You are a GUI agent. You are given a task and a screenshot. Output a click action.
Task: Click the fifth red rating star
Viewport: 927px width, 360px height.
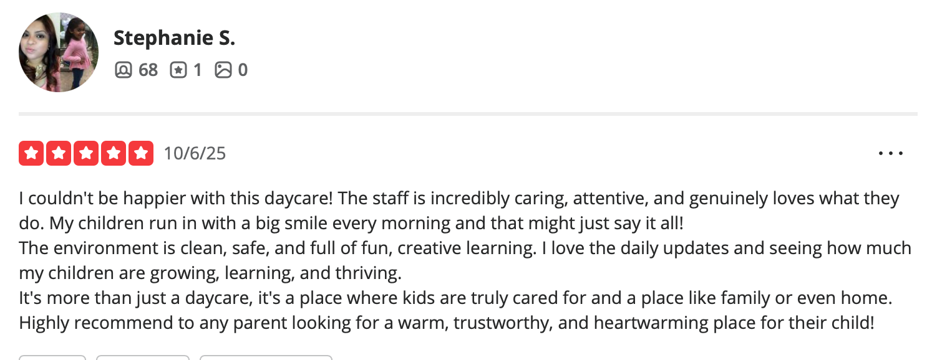click(141, 153)
